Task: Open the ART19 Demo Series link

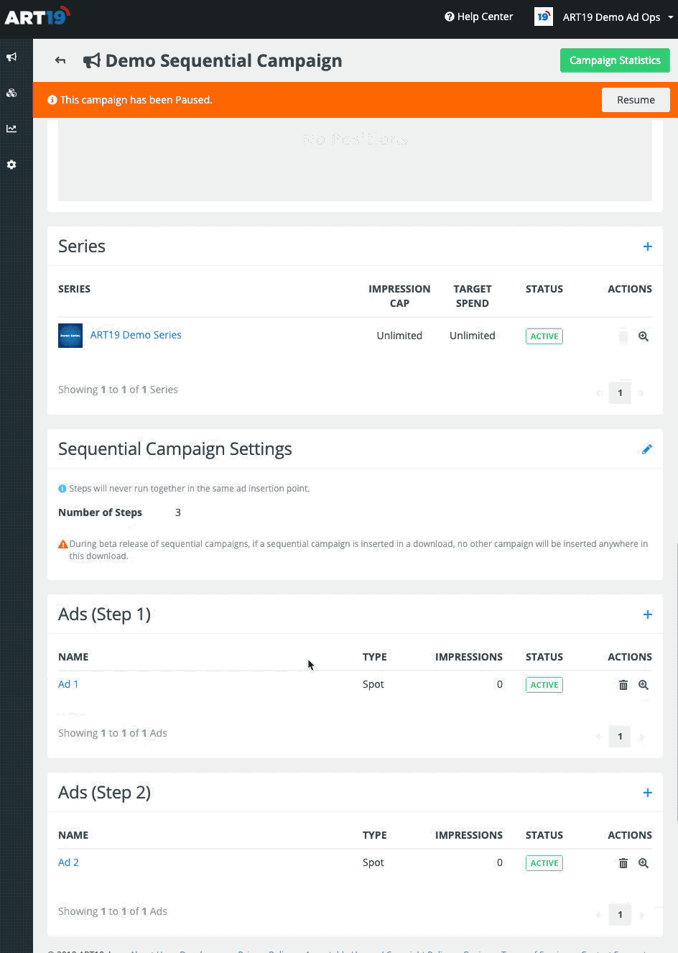Action: [136, 335]
